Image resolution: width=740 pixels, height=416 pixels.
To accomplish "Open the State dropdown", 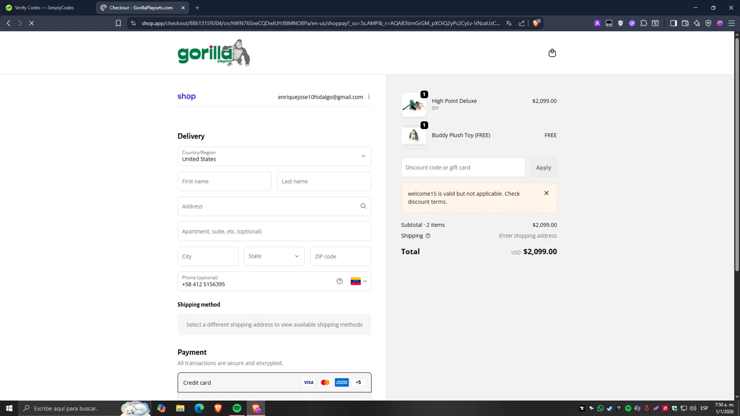I will pos(274,256).
